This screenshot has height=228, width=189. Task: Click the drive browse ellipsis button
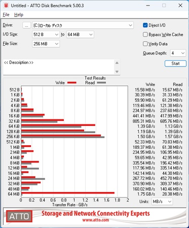pos(26,25)
